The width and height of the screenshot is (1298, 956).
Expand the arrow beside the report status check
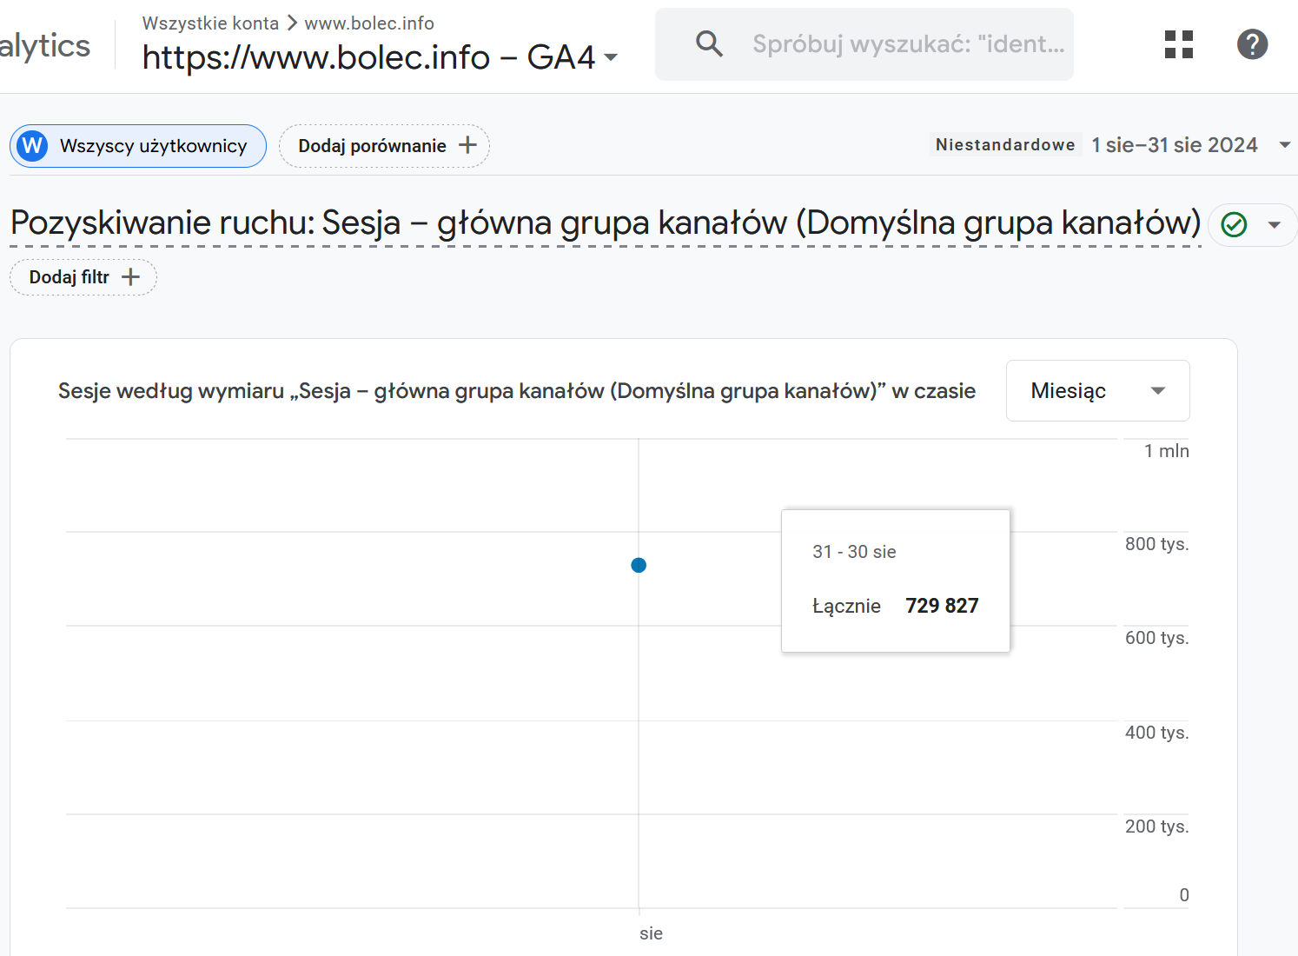pyautogui.click(x=1275, y=225)
